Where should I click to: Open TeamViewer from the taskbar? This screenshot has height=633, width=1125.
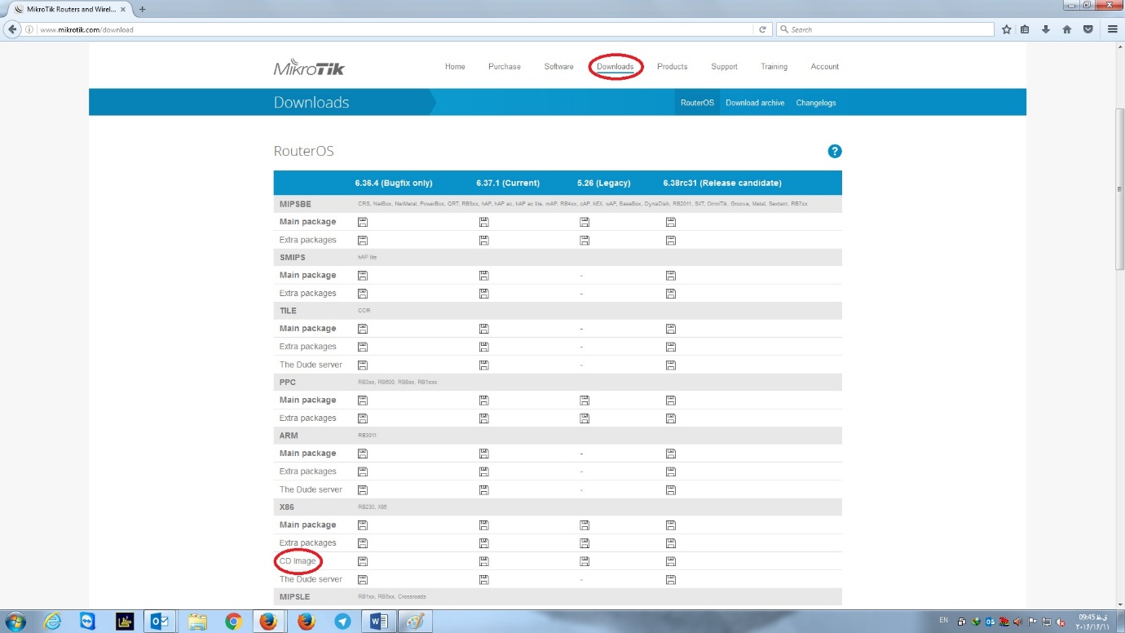(x=88, y=621)
